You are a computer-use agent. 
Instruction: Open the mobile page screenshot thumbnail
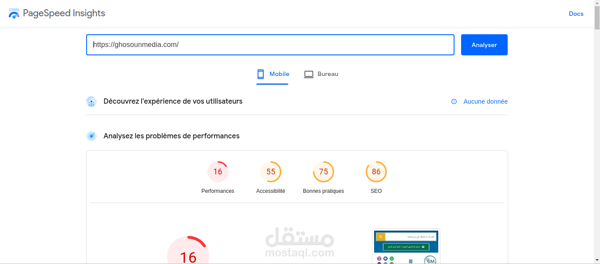(x=406, y=246)
